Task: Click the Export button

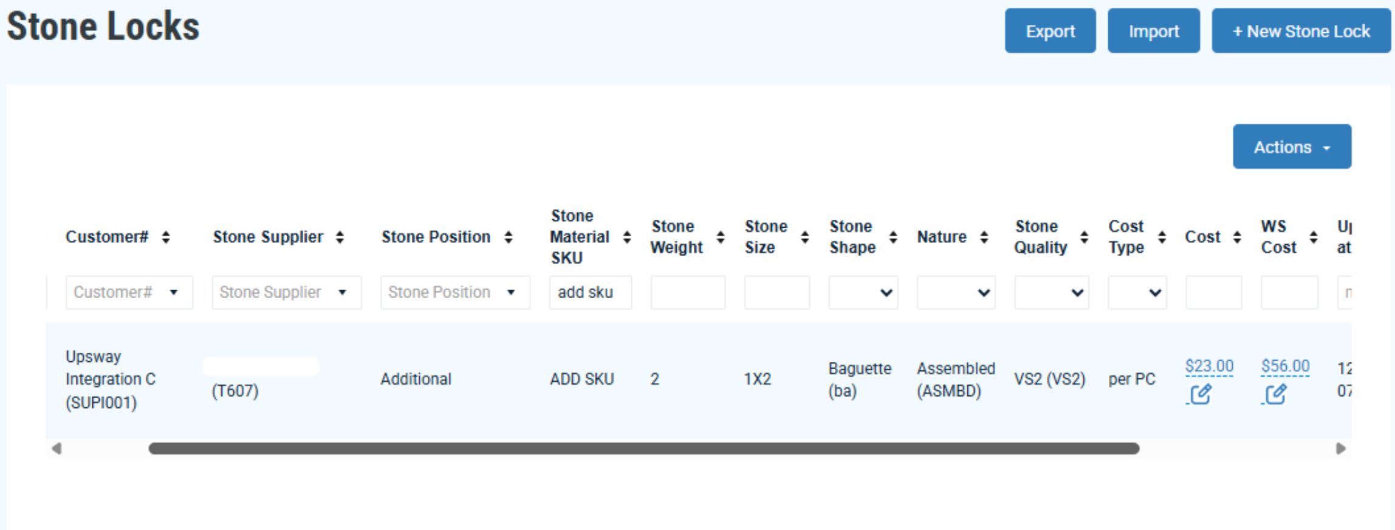Action: pos(1050,31)
